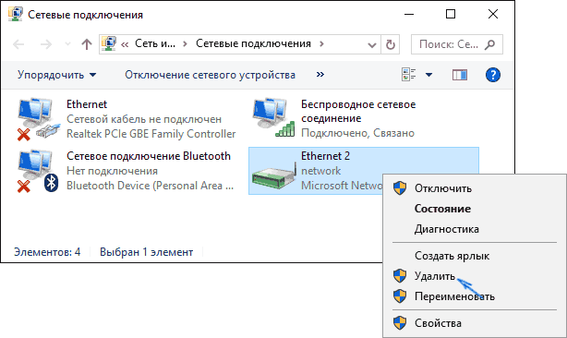Click the Сеть и... breadcrumb

[x=155, y=43]
